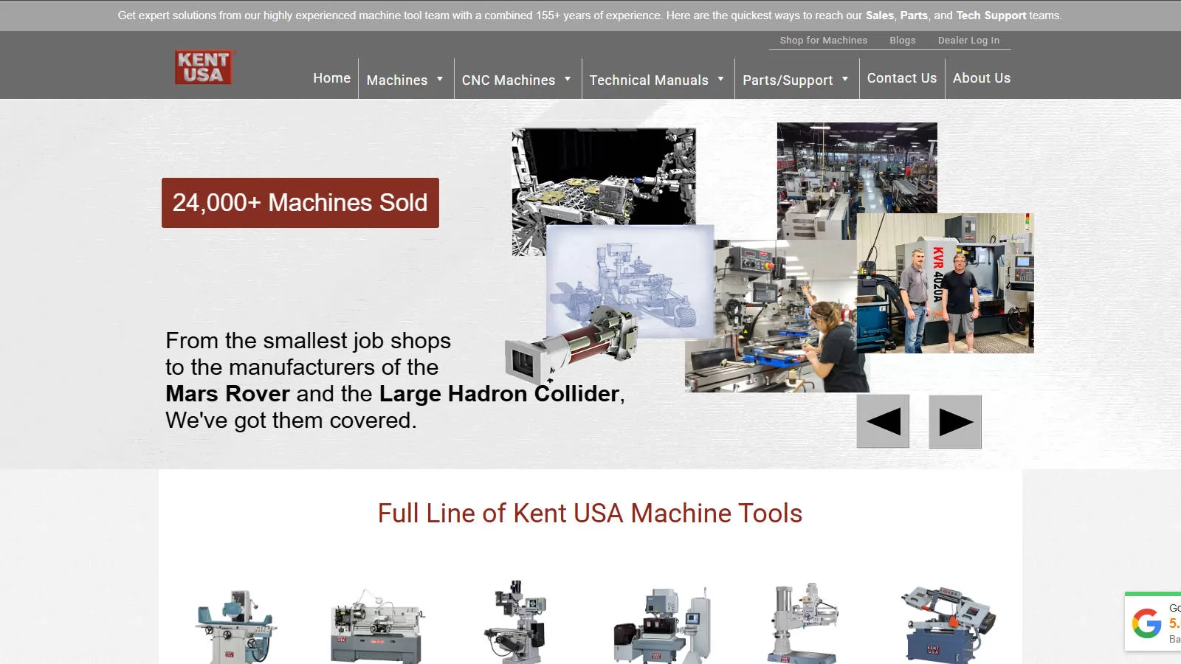Click the Parts link in top banner

(x=914, y=15)
